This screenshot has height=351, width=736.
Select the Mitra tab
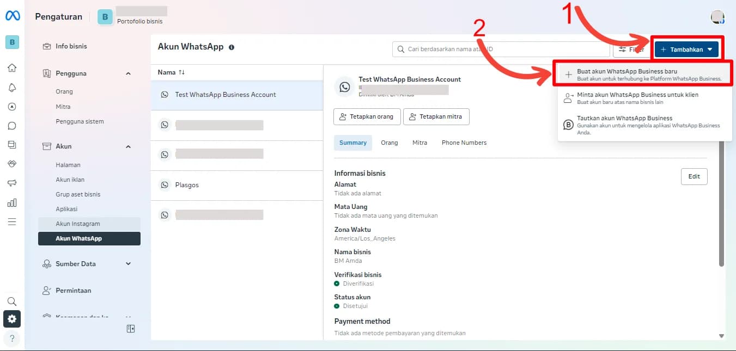pyautogui.click(x=419, y=143)
